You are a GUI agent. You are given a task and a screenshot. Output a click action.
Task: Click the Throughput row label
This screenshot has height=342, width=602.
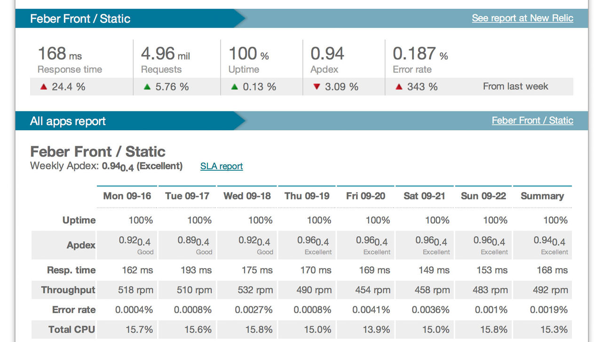click(68, 290)
